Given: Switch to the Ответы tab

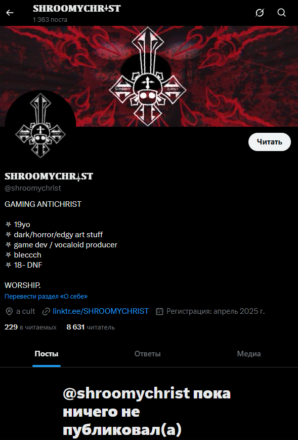Looking at the screenshot, I should pyautogui.click(x=148, y=354).
